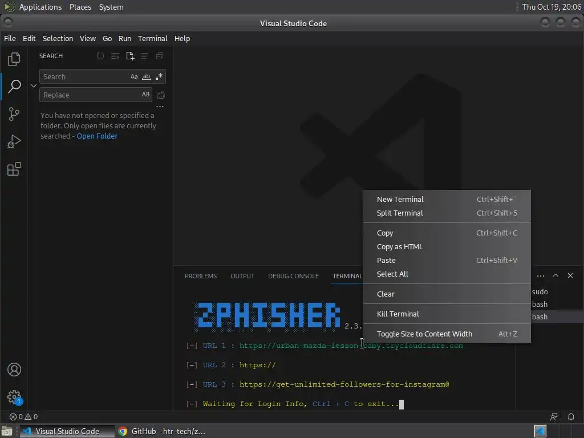The height and width of the screenshot is (438, 584).
Task: View search results as tree icon
Action: point(144,56)
